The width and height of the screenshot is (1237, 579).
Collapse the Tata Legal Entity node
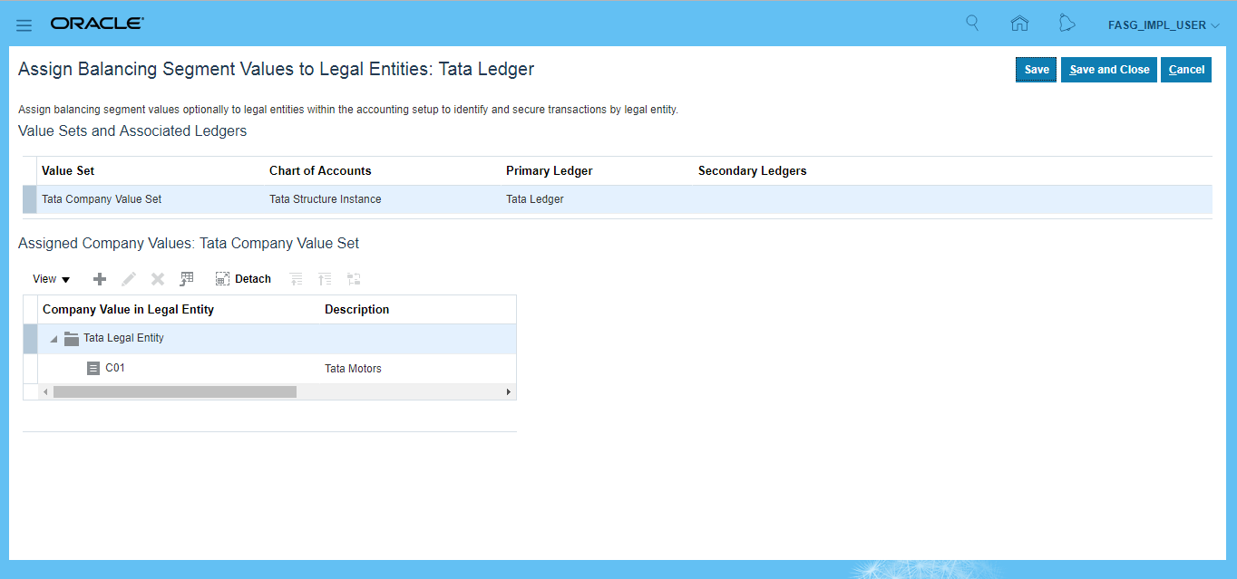[54, 339]
